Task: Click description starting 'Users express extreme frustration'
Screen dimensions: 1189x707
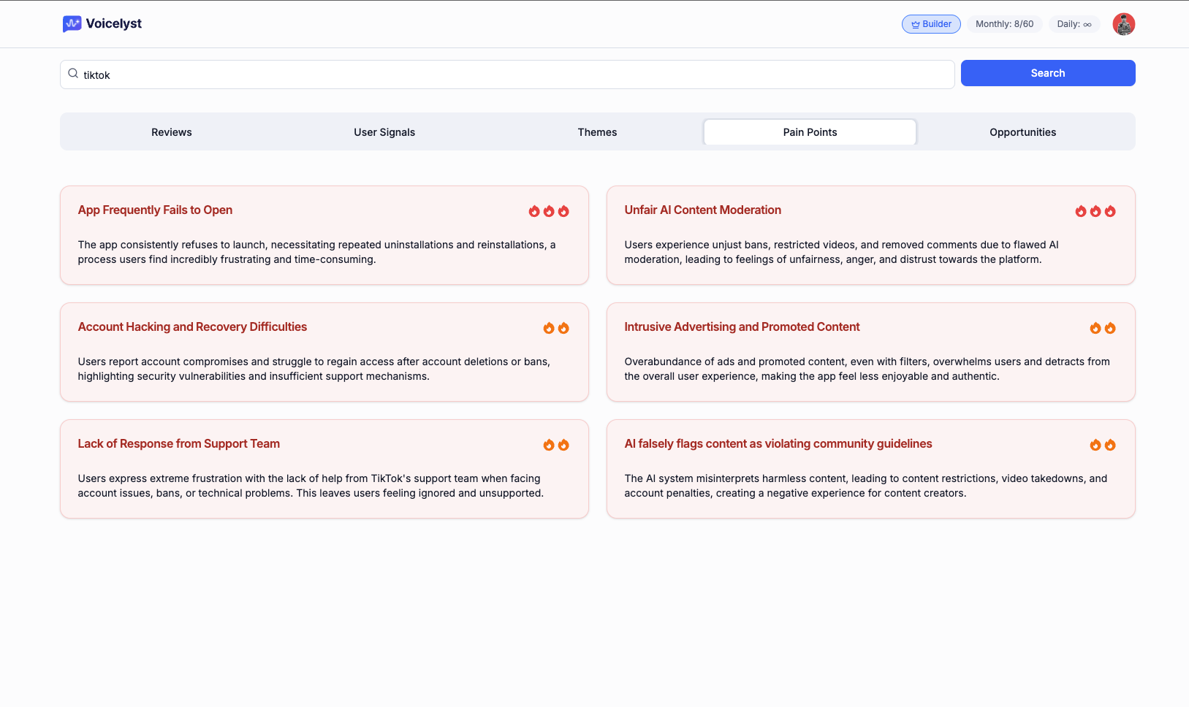Action: [311, 486]
